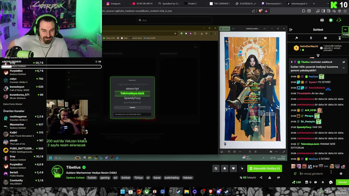Viewport: 349px width, 196px height.
Task: Click the sparkle icon next to heart
Action: click(x=242, y=169)
